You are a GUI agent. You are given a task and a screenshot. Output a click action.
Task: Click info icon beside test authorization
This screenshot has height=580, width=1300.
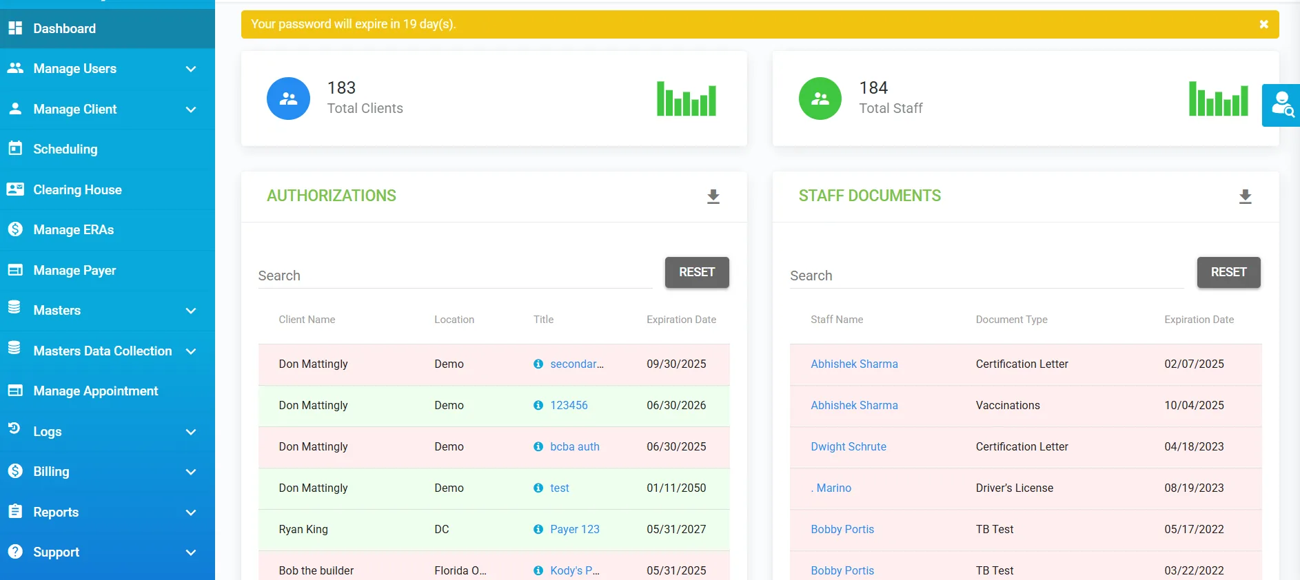[538, 488]
